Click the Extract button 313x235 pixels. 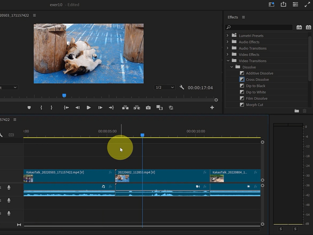coord(137,108)
